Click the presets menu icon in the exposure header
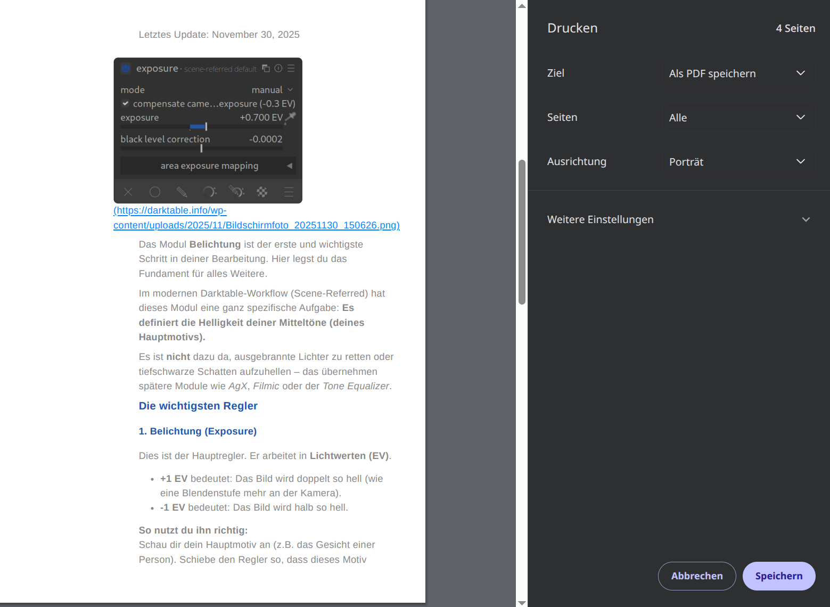This screenshot has width=830, height=607. coord(291,68)
